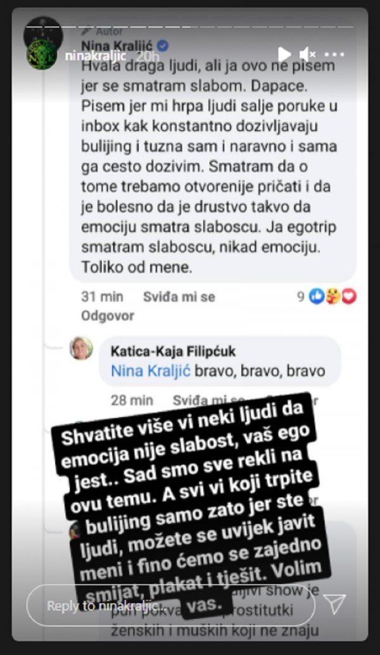Viewport: 380px width, 655px height.
Task: Click the Reply to ninakraljic input field
Action: [171, 606]
